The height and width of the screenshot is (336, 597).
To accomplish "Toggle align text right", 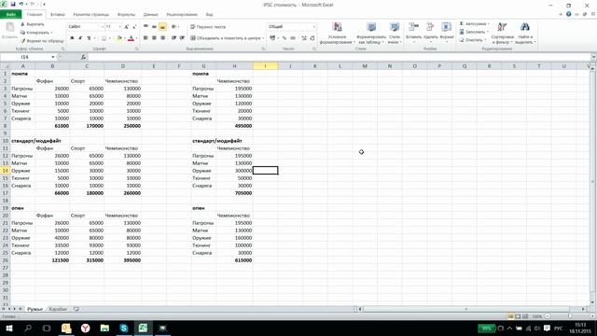I will coord(162,37).
